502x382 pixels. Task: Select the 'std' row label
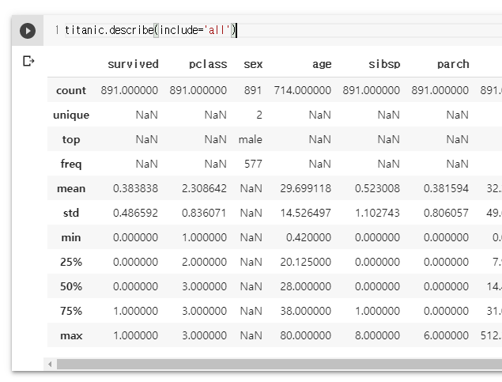pos(71,213)
